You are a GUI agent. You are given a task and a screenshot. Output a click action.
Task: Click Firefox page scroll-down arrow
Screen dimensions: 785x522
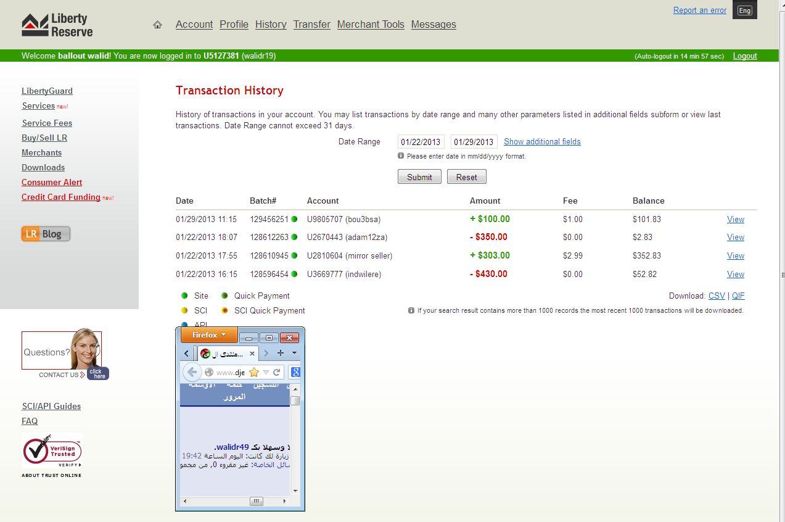tap(295, 491)
